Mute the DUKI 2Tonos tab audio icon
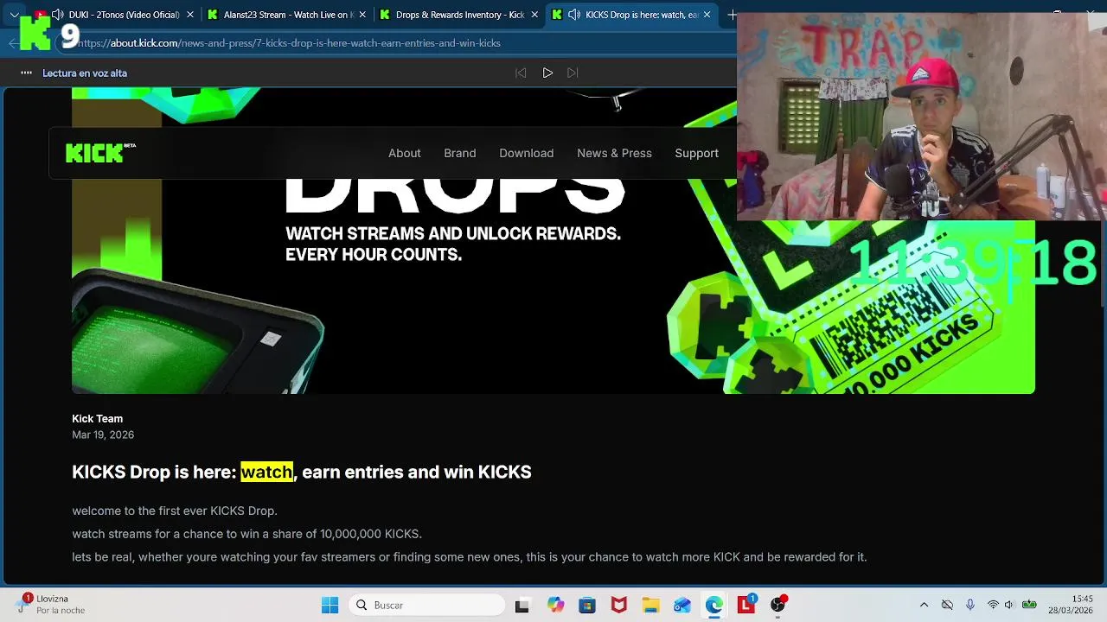This screenshot has width=1107, height=622. pos(57,15)
